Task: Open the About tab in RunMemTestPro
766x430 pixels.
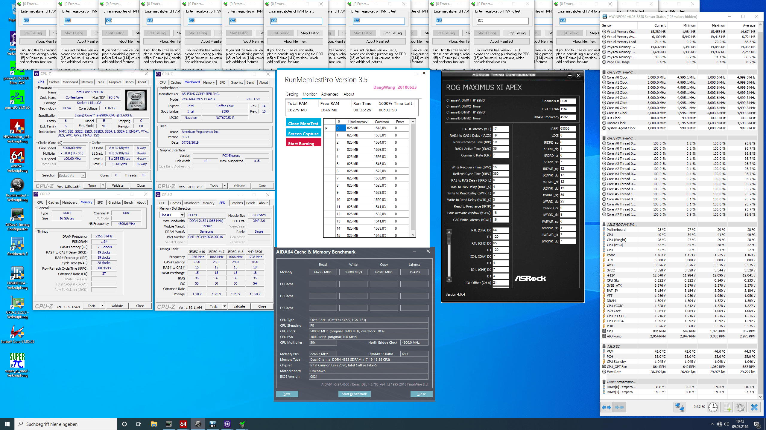Action: click(x=349, y=94)
